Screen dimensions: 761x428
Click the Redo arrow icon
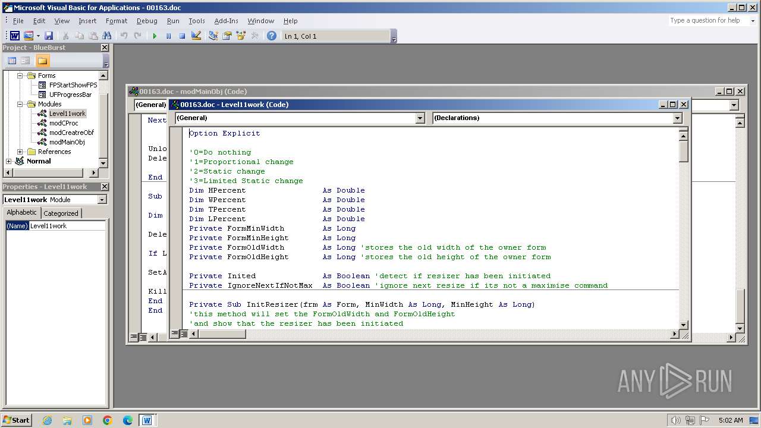click(138, 36)
